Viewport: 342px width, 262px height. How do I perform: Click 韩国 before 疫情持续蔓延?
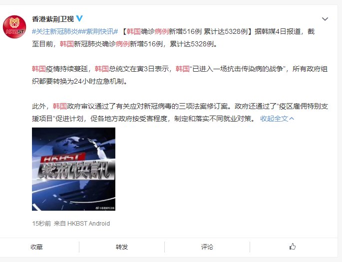tap(39, 69)
